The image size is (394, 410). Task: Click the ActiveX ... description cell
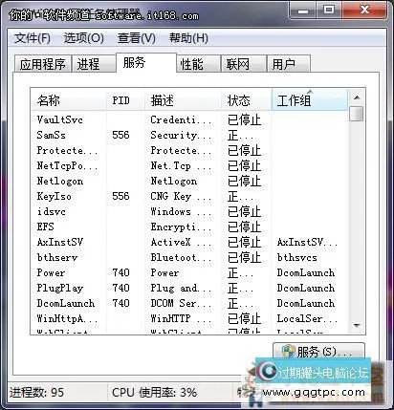(181, 242)
